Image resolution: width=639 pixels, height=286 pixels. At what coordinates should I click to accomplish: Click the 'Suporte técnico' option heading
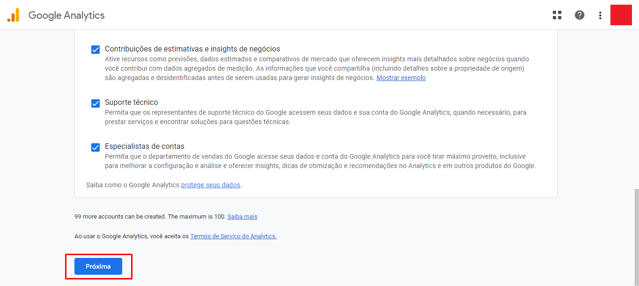tap(132, 102)
